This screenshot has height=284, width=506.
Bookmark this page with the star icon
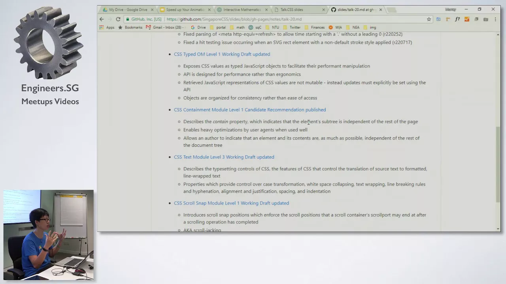tap(429, 19)
